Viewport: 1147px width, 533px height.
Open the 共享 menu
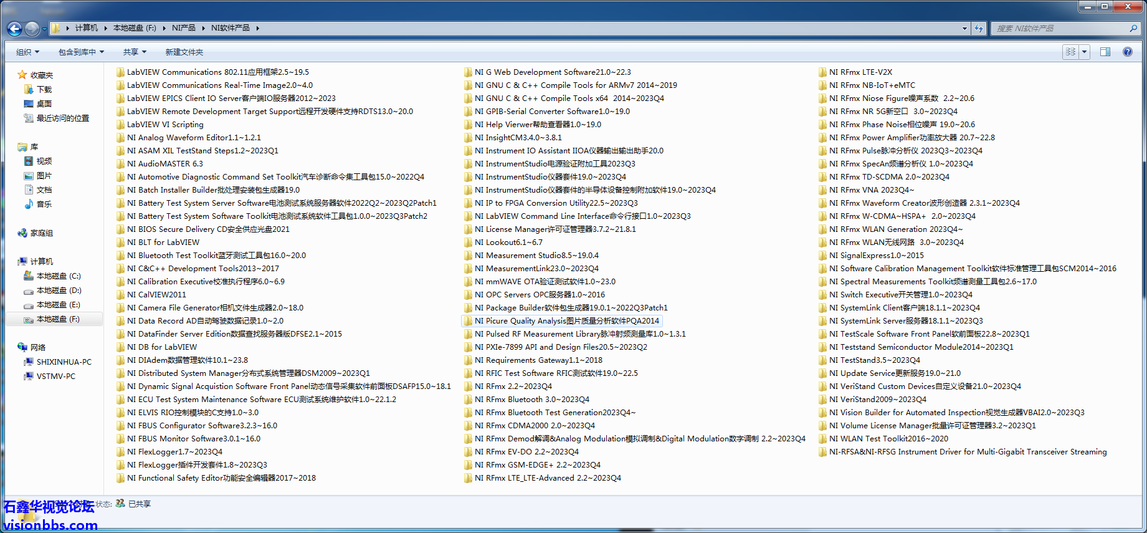click(x=135, y=52)
